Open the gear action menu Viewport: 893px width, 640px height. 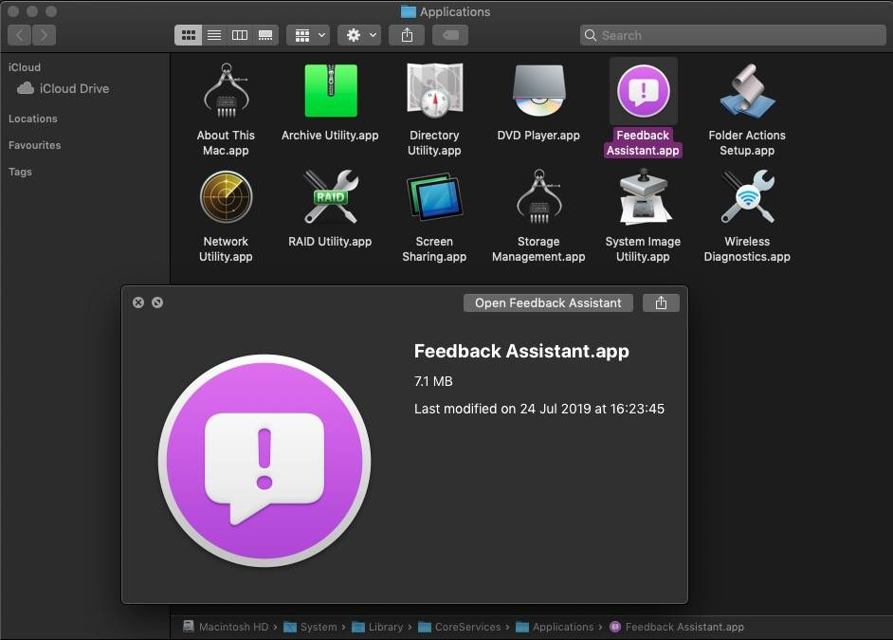359,35
